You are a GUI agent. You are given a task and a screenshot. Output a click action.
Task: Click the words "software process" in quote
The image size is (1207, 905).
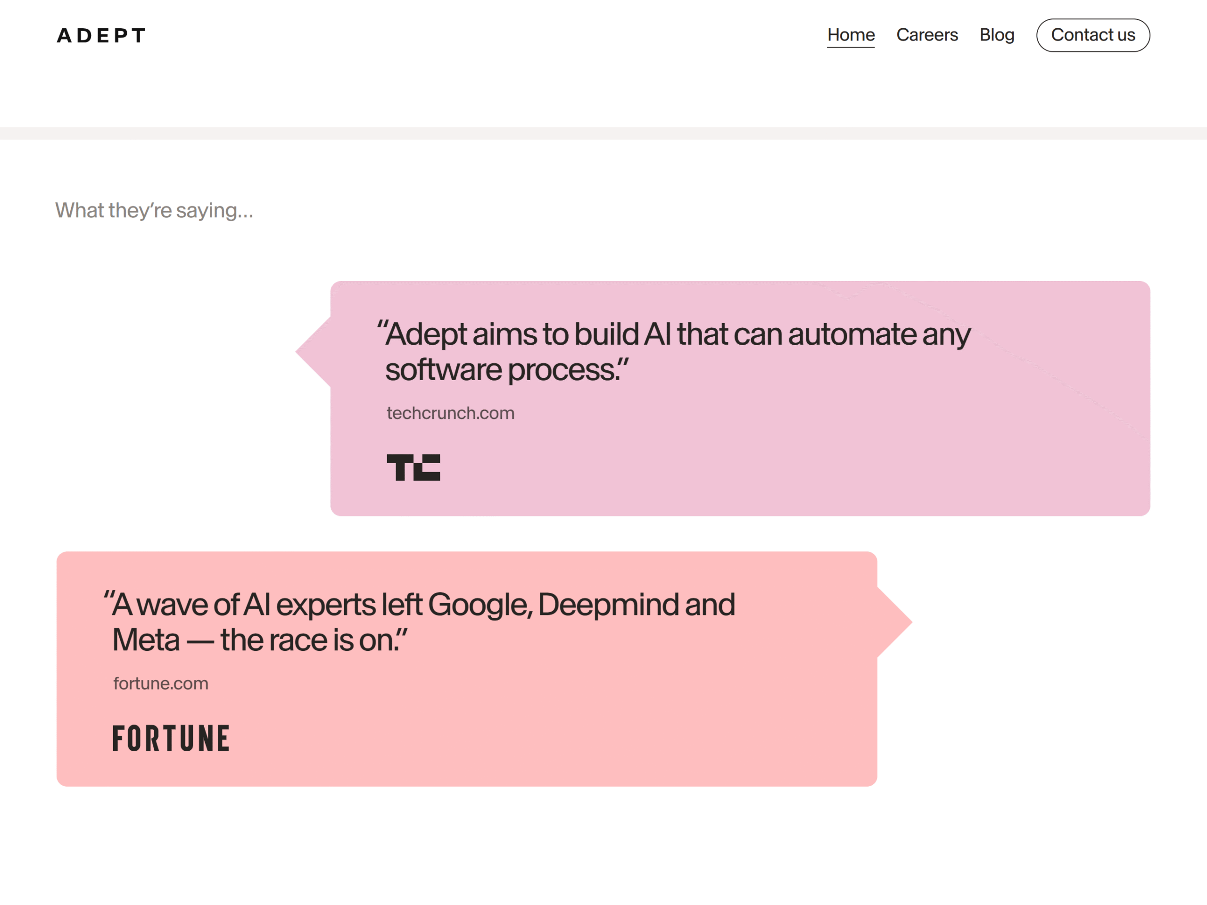pyautogui.click(x=501, y=370)
